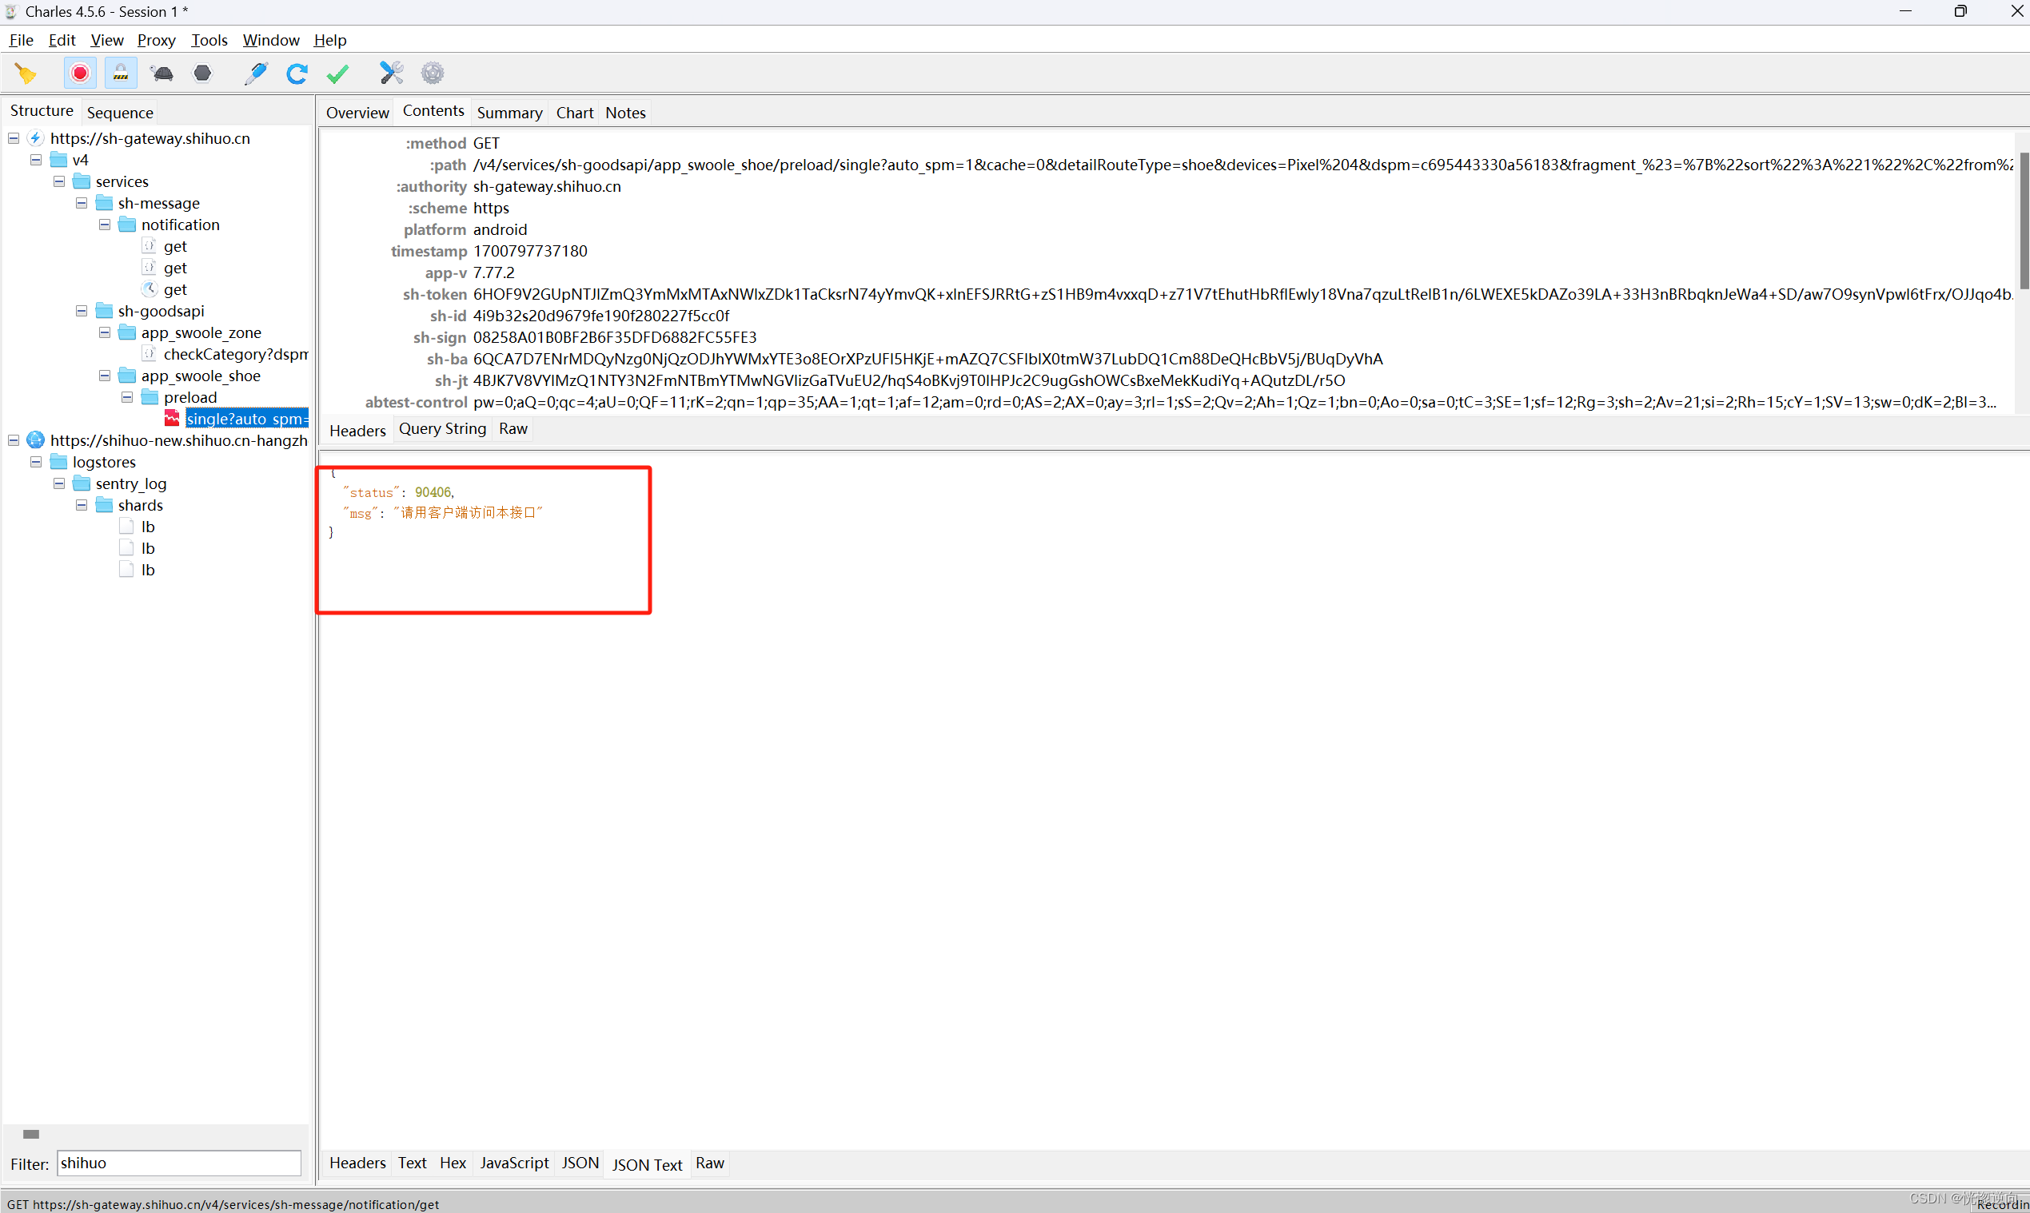Screen dimensions: 2030x1213
Task: Collapse the sh-goodsapi folder
Action: [x=82, y=311]
